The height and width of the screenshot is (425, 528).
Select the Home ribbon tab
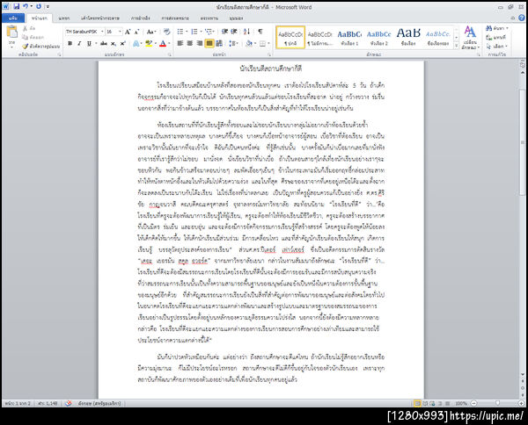(40, 18)
